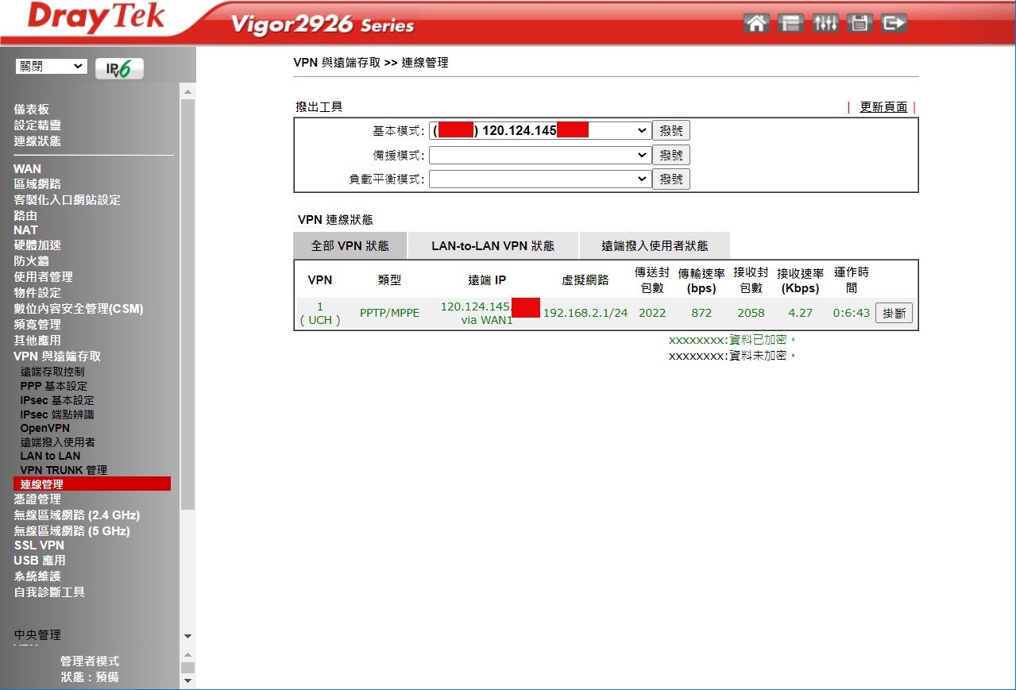Open 憑證管理 menu
This screenshot has height=690, width=1016.
[37, 499]
